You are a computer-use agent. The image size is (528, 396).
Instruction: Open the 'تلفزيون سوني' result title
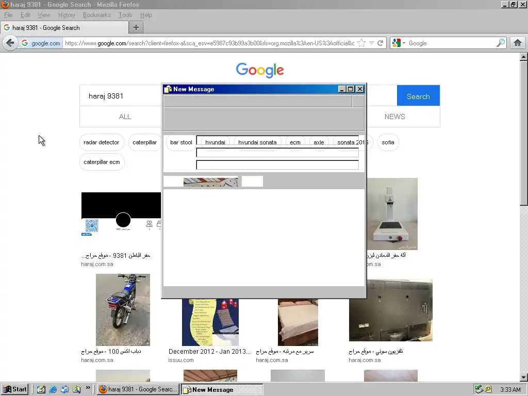(x=376, y=351)
